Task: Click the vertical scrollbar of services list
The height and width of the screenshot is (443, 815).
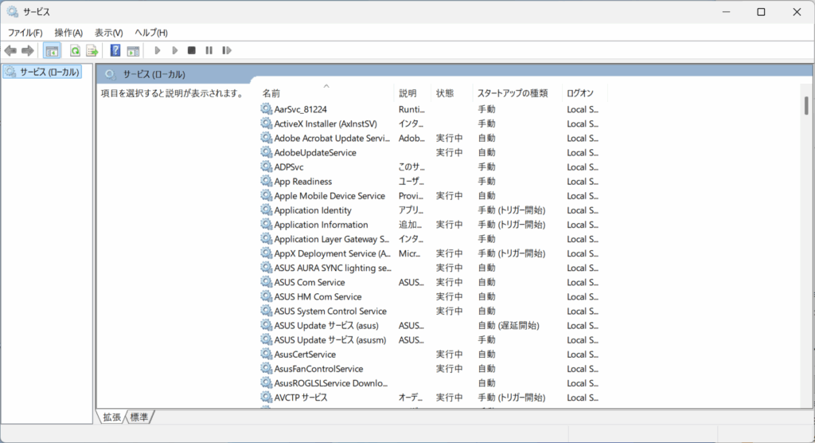Action: point(806,239)
